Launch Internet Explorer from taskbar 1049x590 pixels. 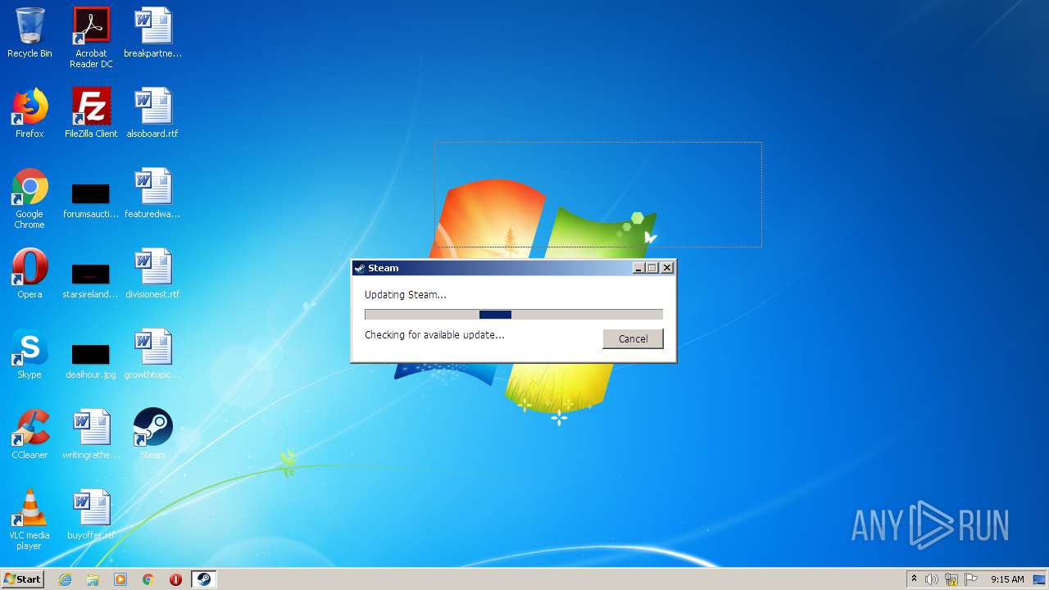pos(65,579)
